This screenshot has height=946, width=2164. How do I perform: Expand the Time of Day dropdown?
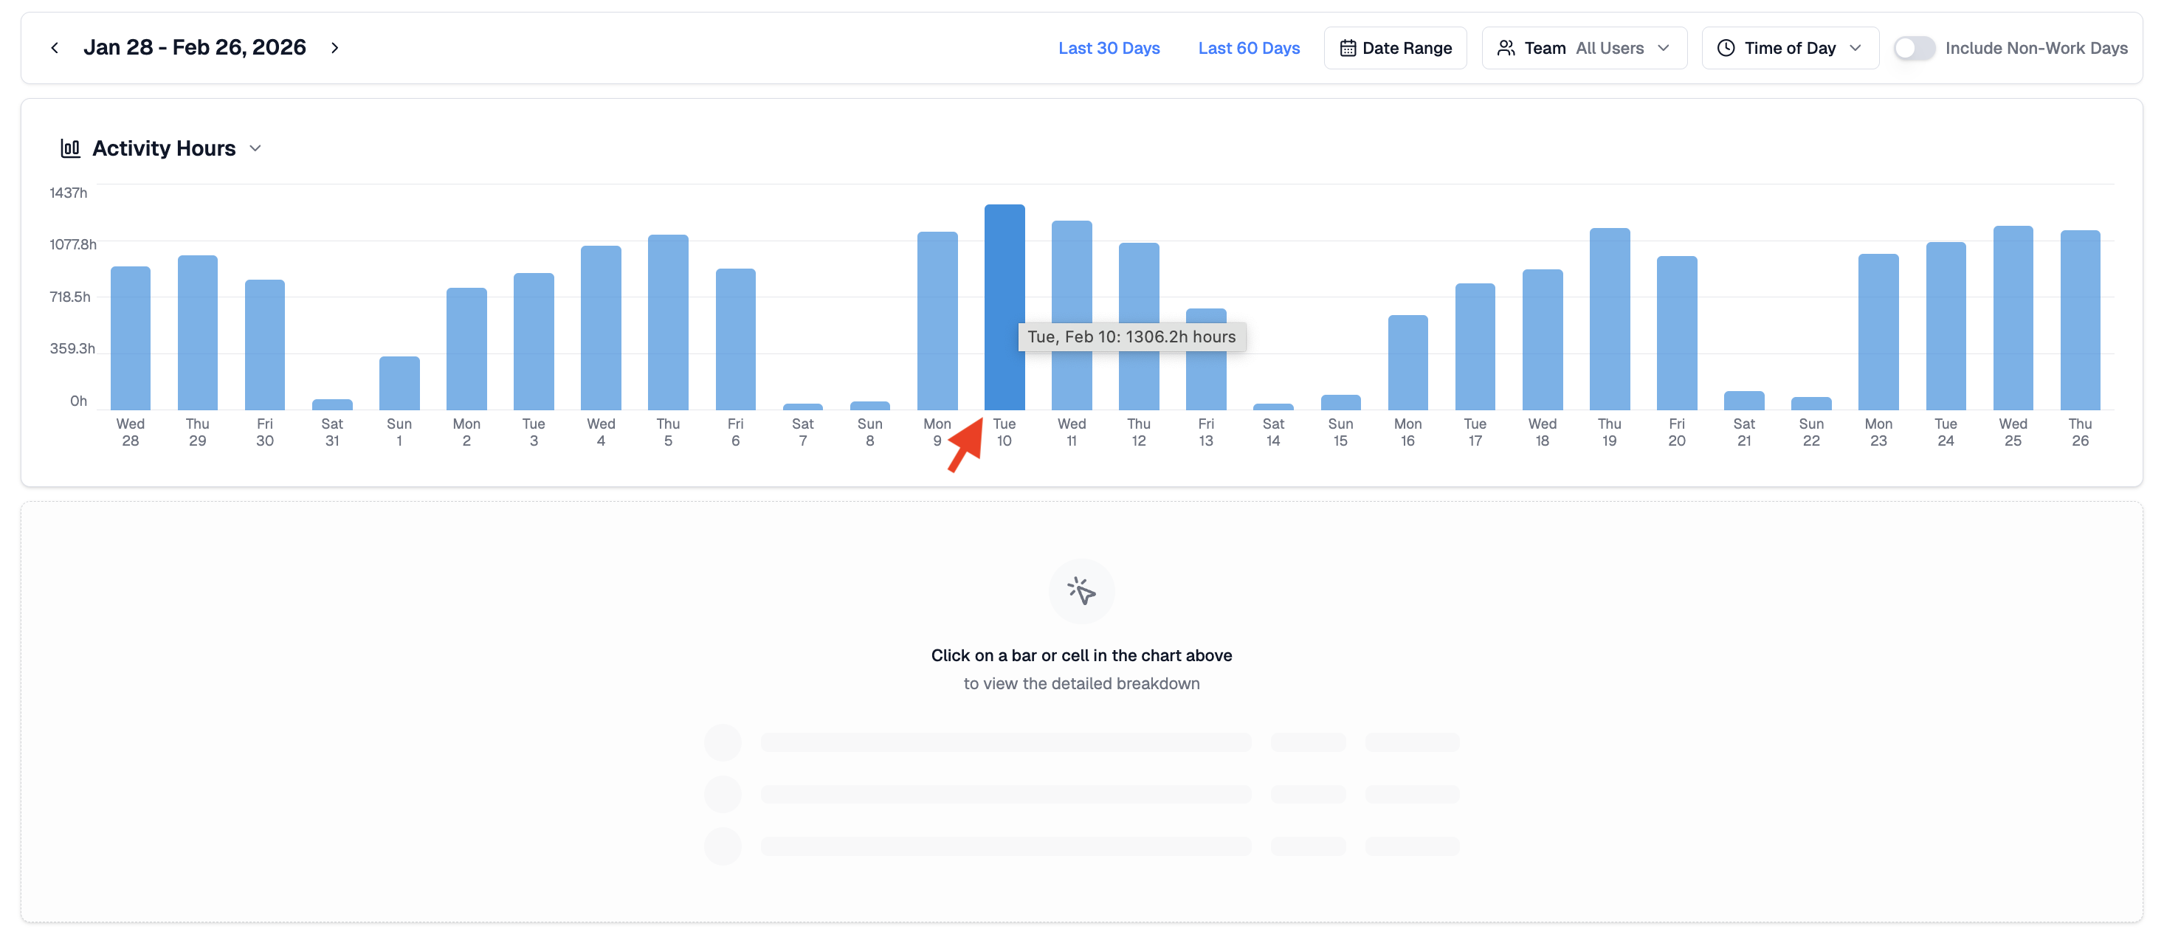pyautogui.click(x=1789, y=48)
